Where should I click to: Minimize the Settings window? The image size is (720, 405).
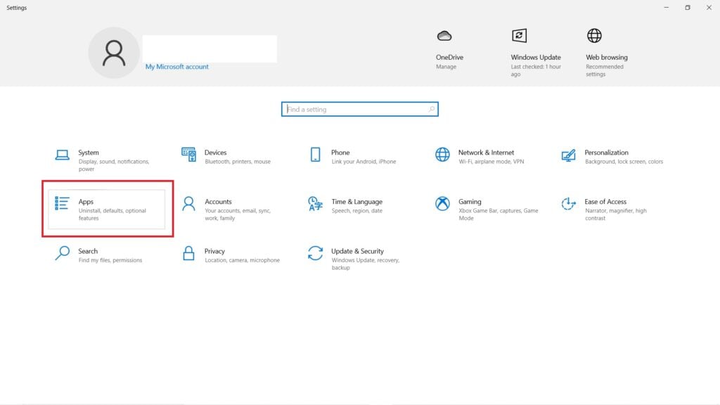click(x=667, y=7)
